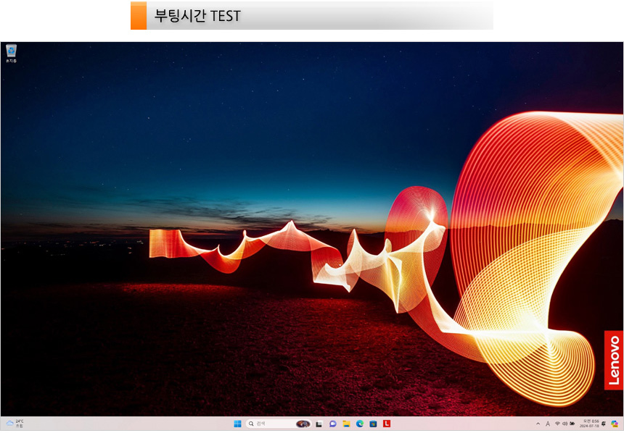Open the clock and date calendar flyout
Viewport: 624px width, 433px height.
(590, 424)
